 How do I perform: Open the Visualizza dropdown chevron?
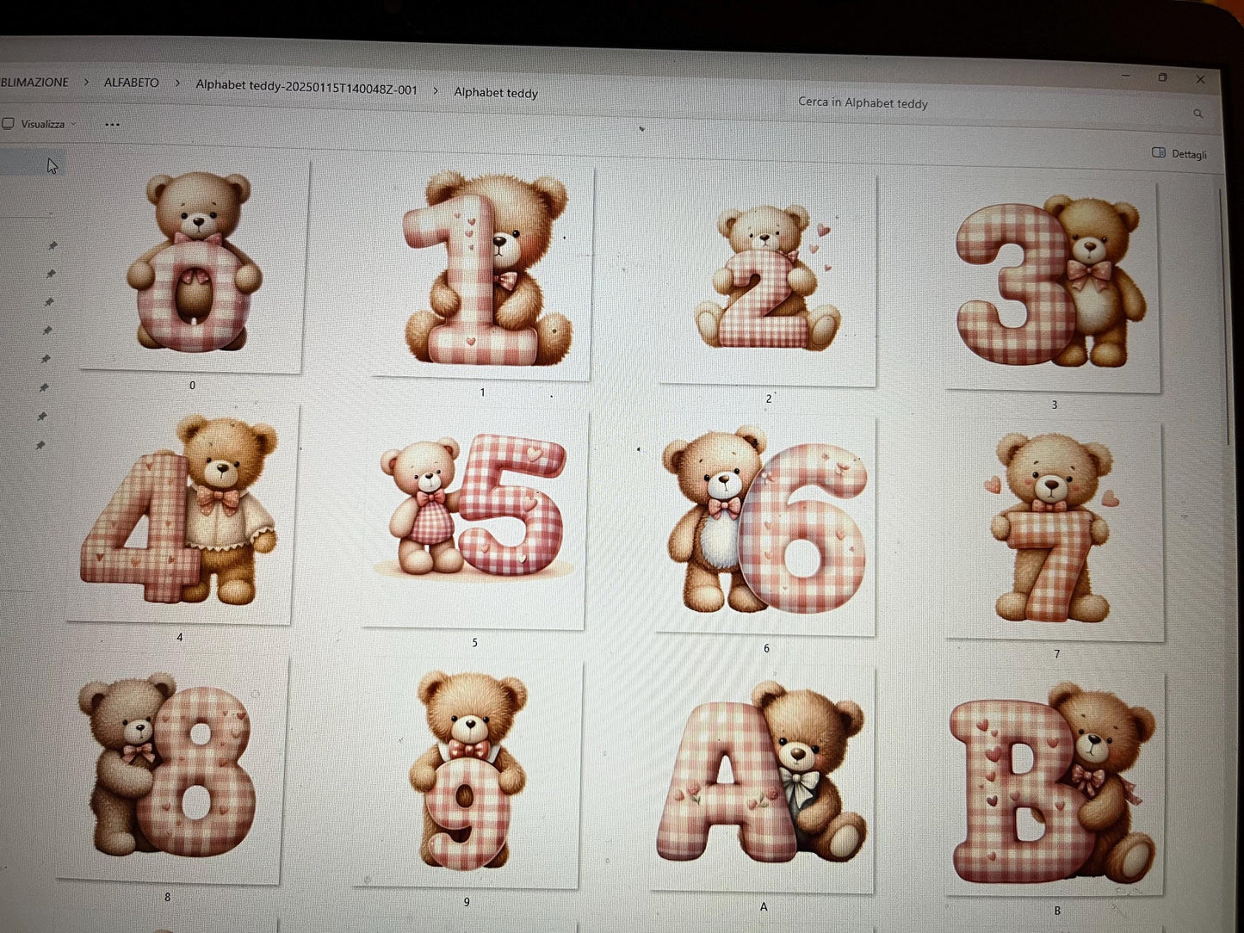73,124
